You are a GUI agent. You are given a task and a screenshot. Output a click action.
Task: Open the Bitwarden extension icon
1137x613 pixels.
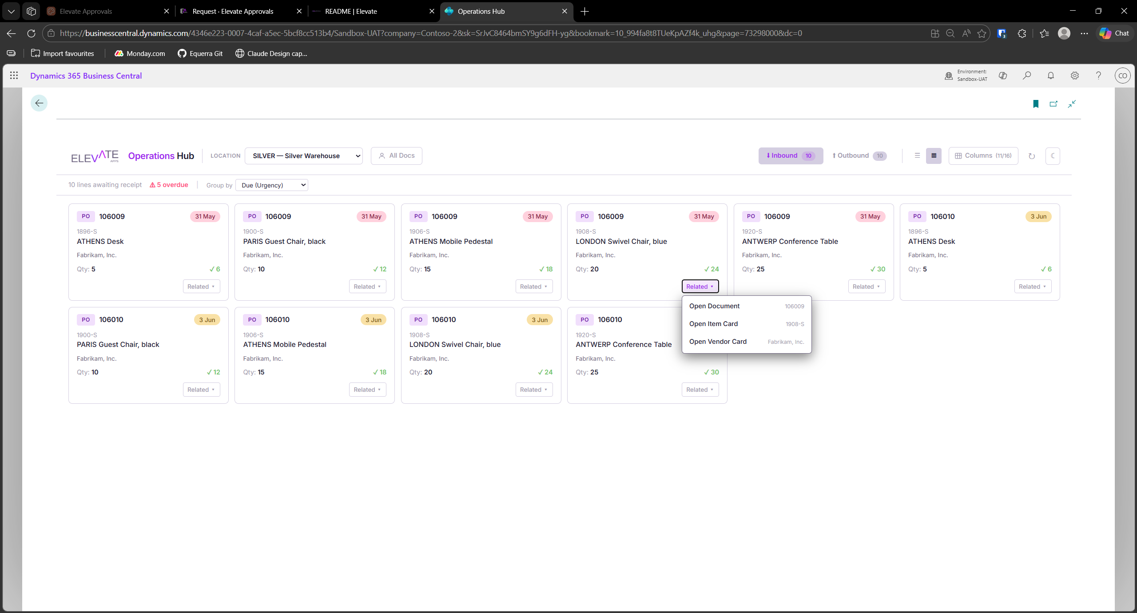[x=1002, y=33]
